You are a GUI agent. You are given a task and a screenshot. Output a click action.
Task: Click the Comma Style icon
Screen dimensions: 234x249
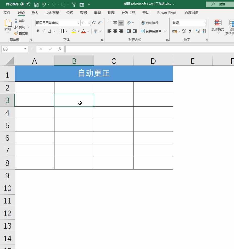pyautogui.click(x=190, y=31)
